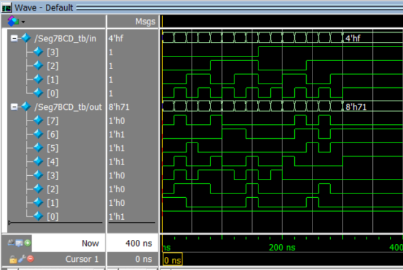The image size is (403, 270).
Task: Click the 8'h71 value in Msgs column
Action: [119, 107]
